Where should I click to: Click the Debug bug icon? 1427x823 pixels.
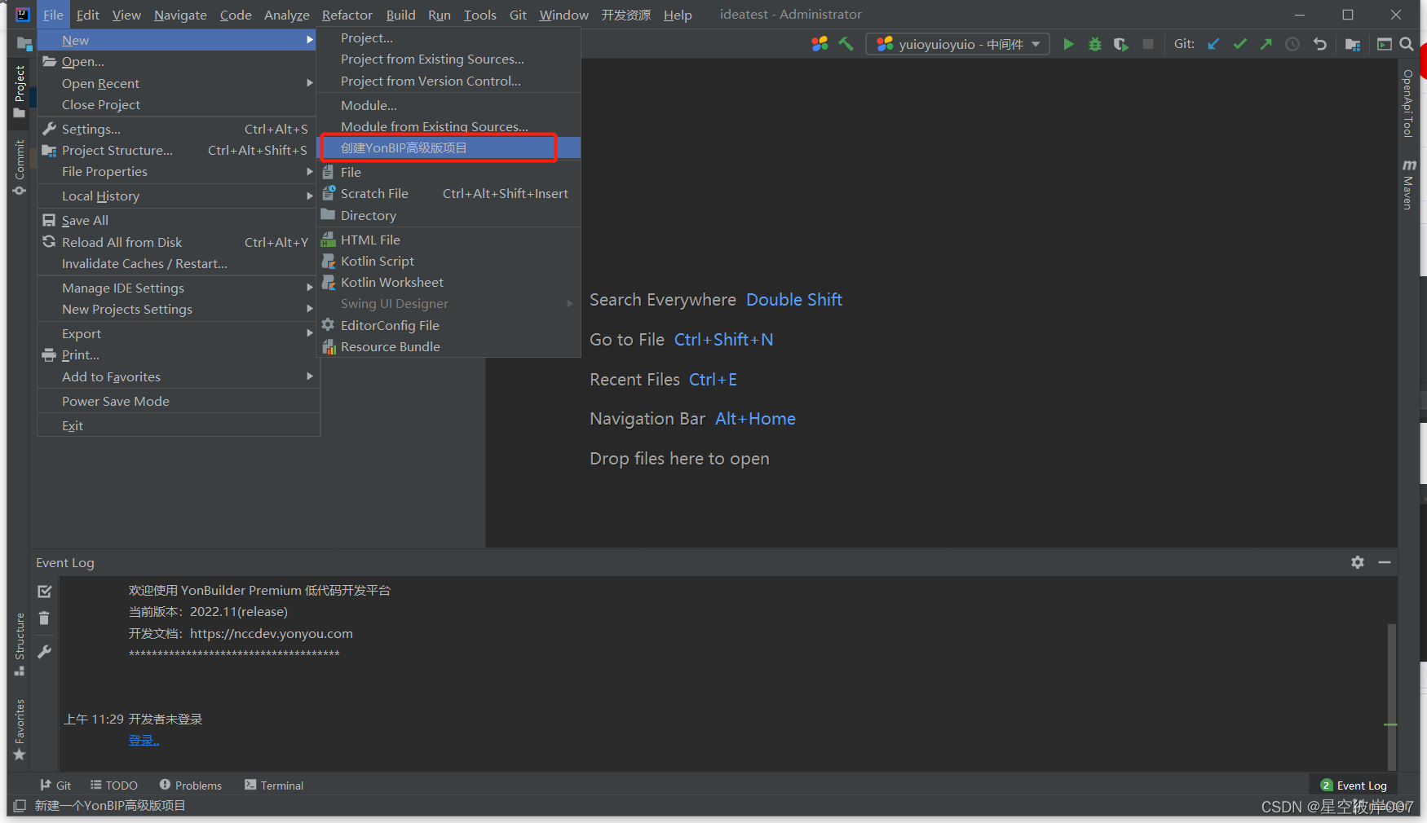click(x=1095, y=44)
